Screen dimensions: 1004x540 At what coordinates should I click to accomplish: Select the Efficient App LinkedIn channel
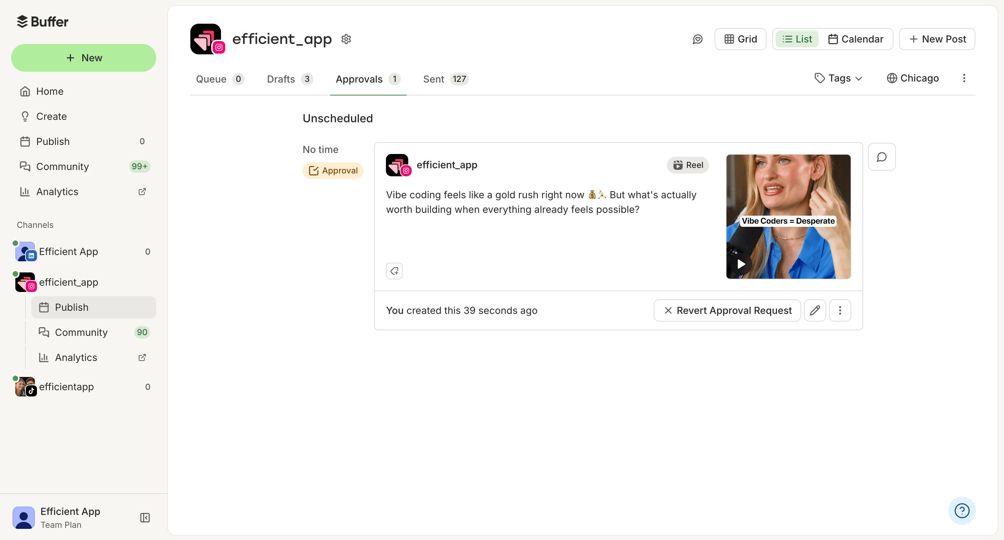[x=83, y=252]
